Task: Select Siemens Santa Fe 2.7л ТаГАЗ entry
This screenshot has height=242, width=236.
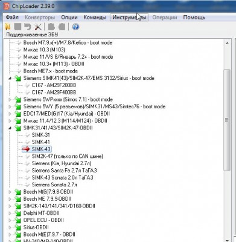Action: coord(64,171)
